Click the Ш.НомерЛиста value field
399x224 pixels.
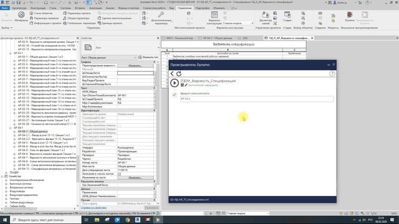tap(135, 73)
